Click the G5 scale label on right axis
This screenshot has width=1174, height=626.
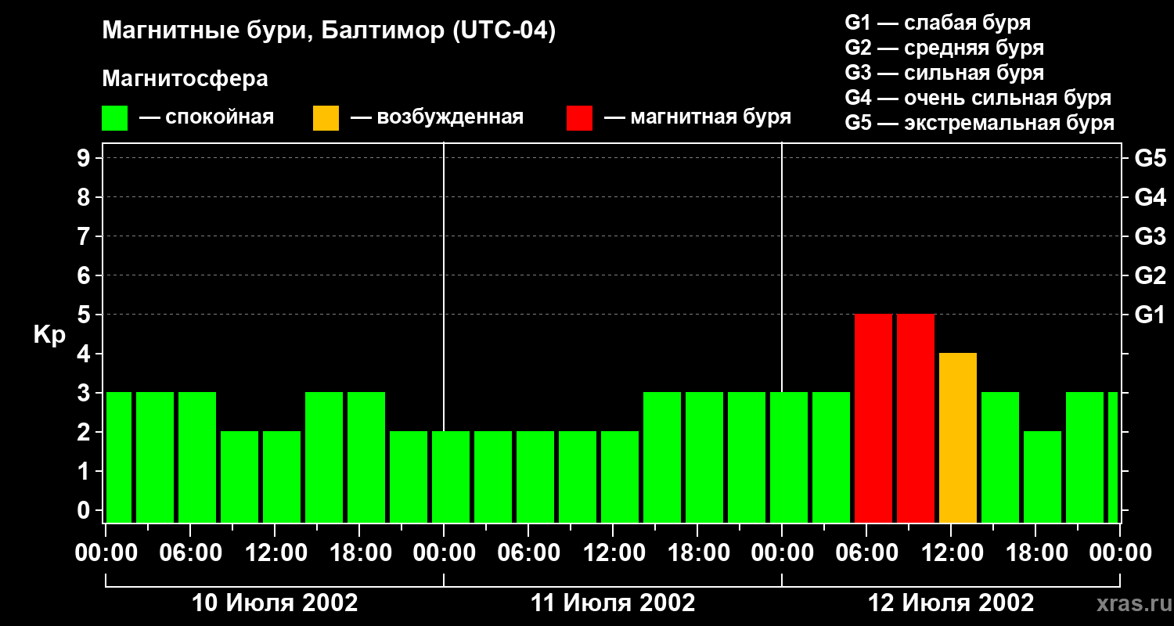pos(1150,158)
